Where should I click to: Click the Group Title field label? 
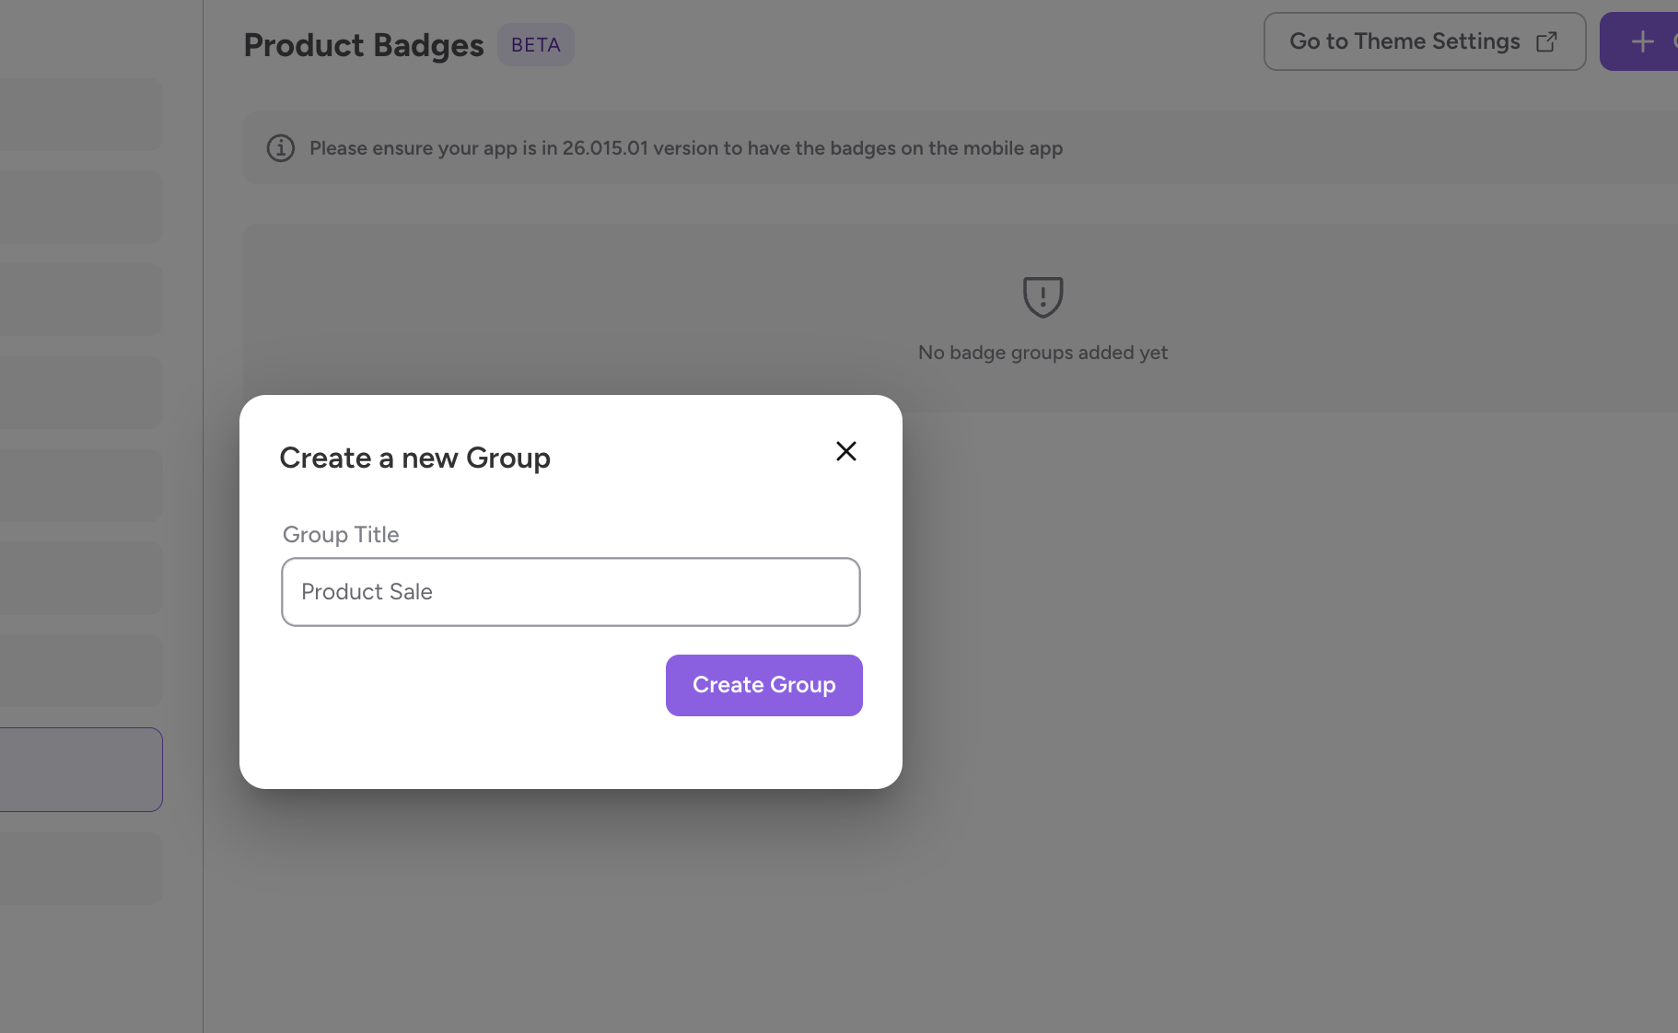(341, 535)
